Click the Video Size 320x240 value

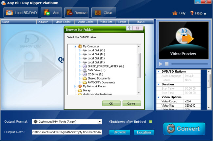pos(192,105)
